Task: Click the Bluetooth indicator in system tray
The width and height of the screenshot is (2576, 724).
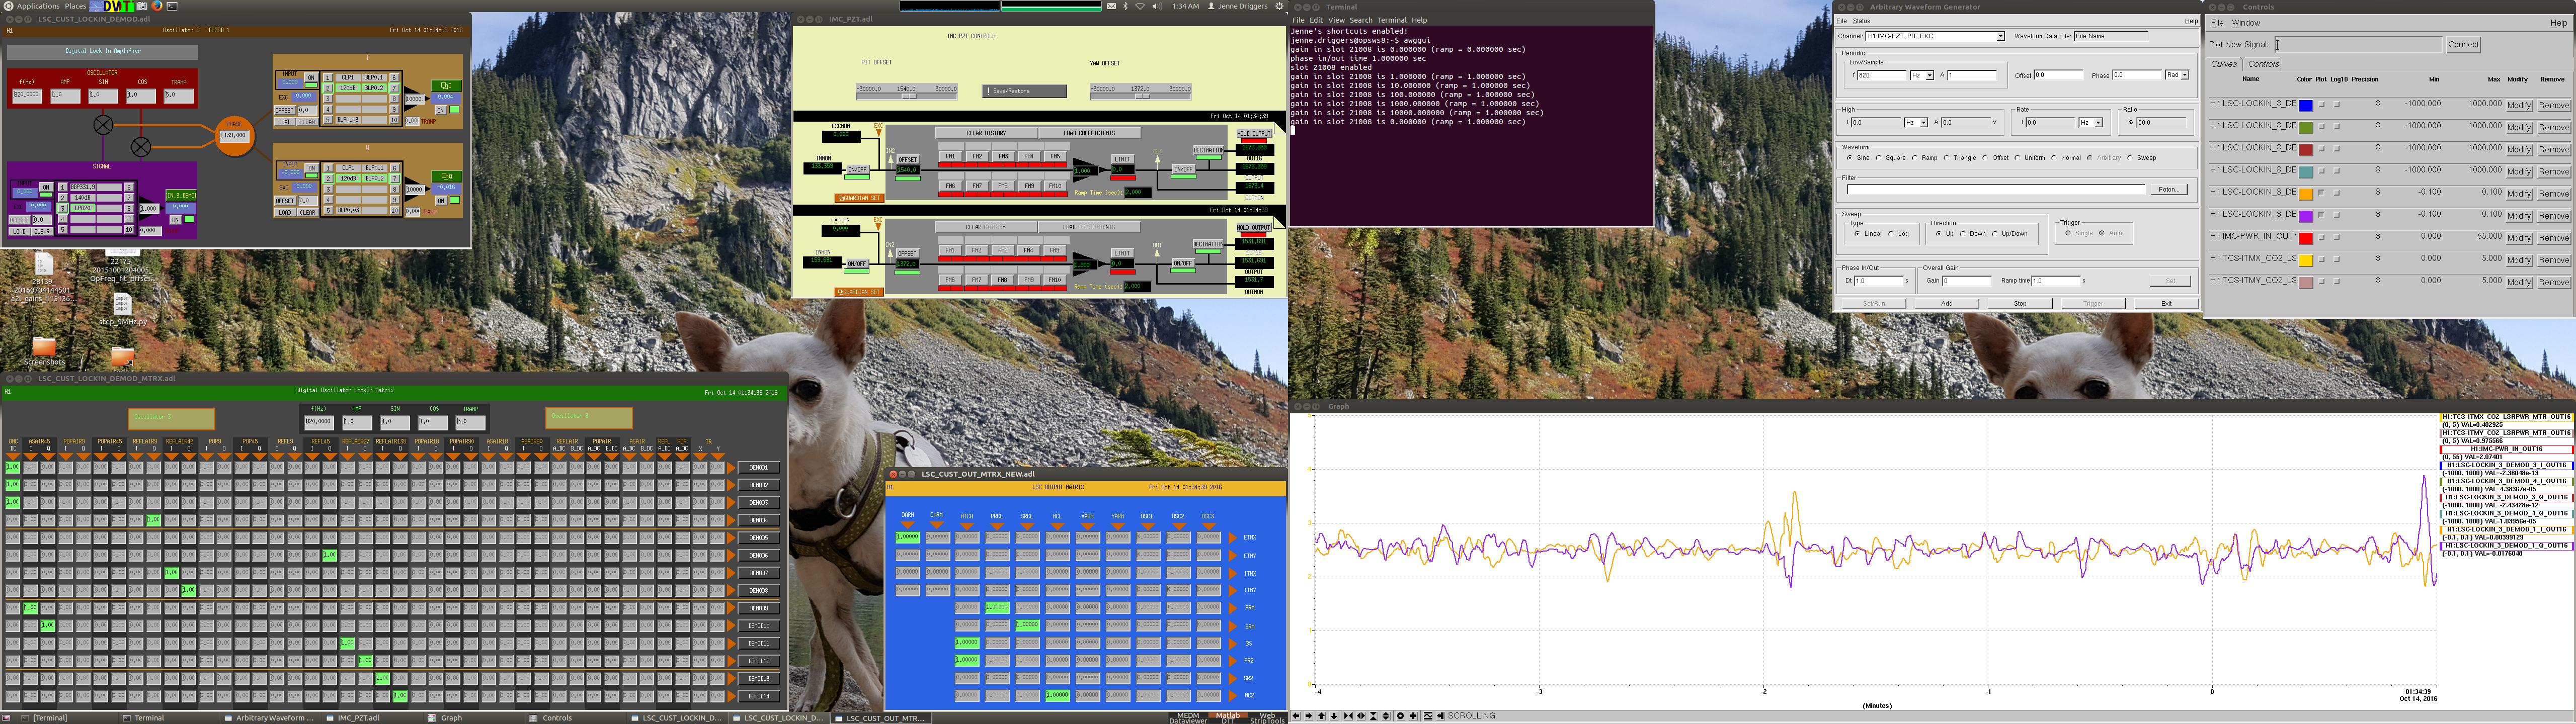Action: [1126, 6]
